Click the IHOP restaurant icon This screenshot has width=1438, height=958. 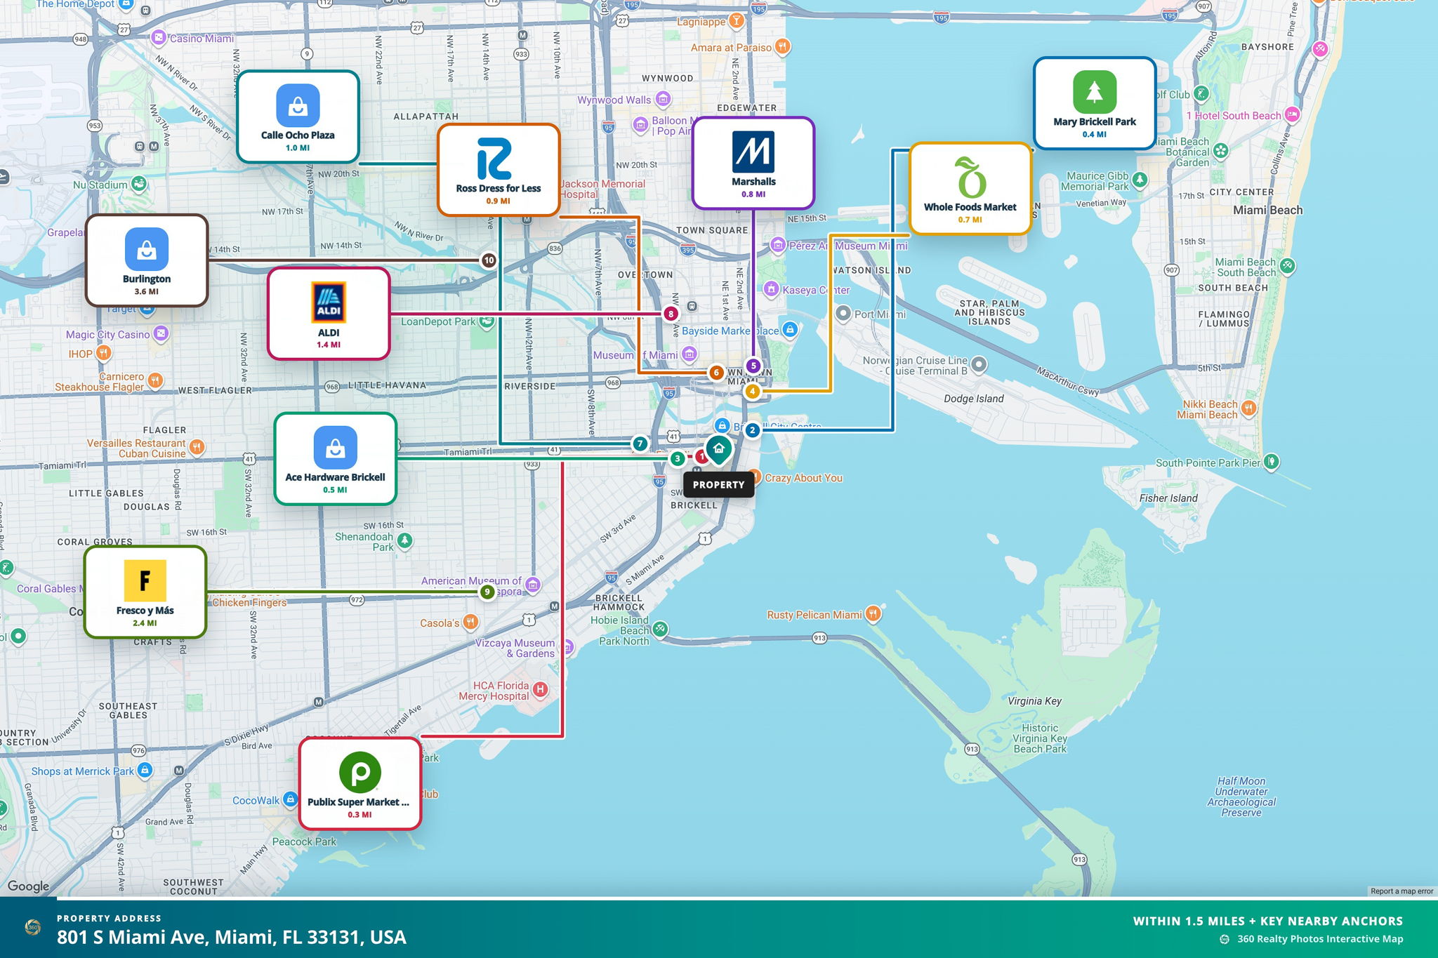(103, 353)
